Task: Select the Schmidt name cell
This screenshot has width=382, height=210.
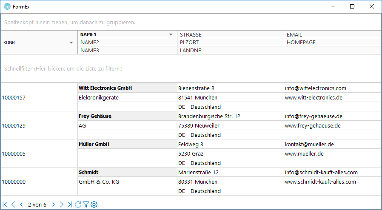Action: click(x=127, y=172)
